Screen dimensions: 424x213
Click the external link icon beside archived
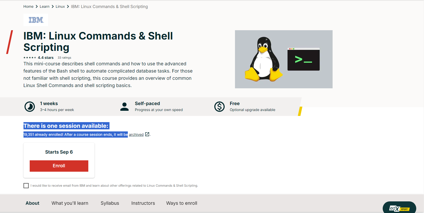(147, 134)
